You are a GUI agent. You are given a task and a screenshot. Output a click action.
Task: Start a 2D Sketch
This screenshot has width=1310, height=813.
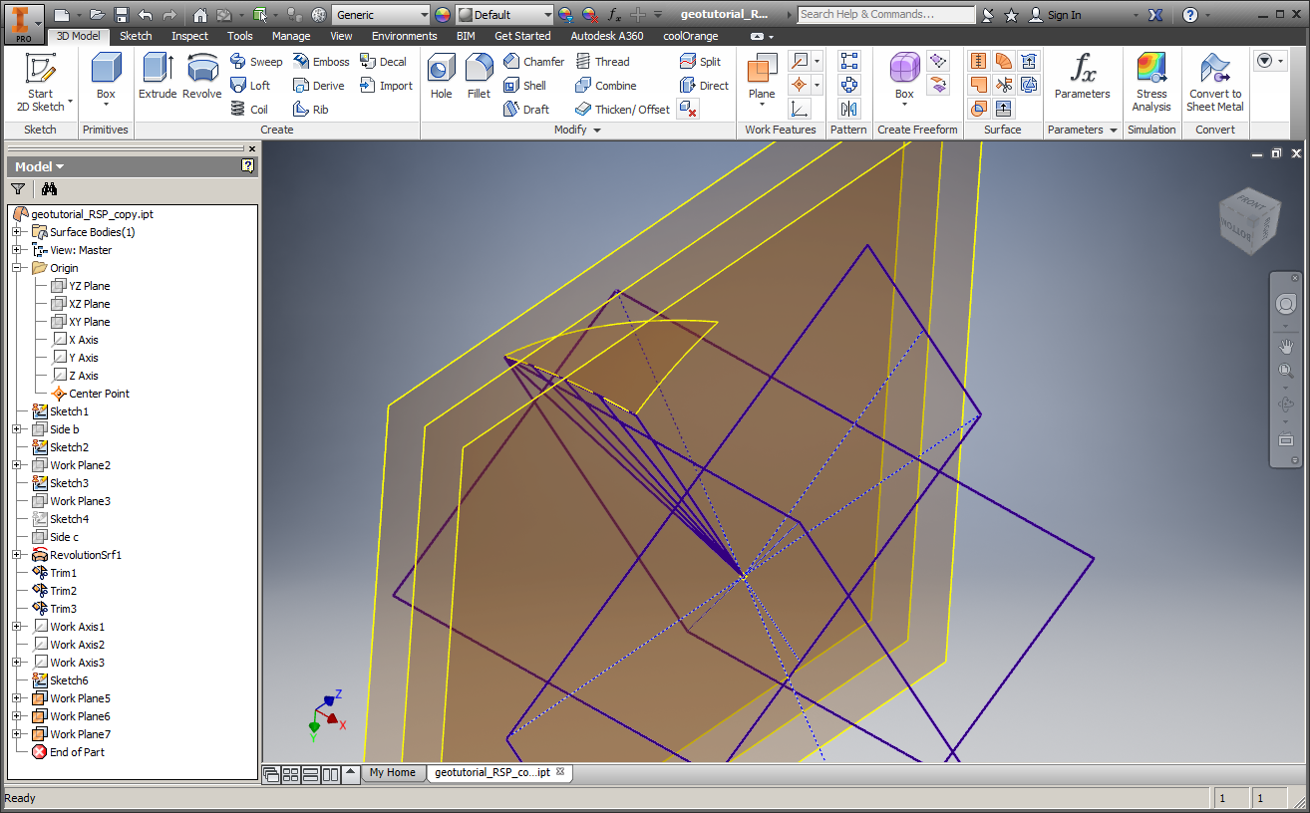tap(40, 83)
